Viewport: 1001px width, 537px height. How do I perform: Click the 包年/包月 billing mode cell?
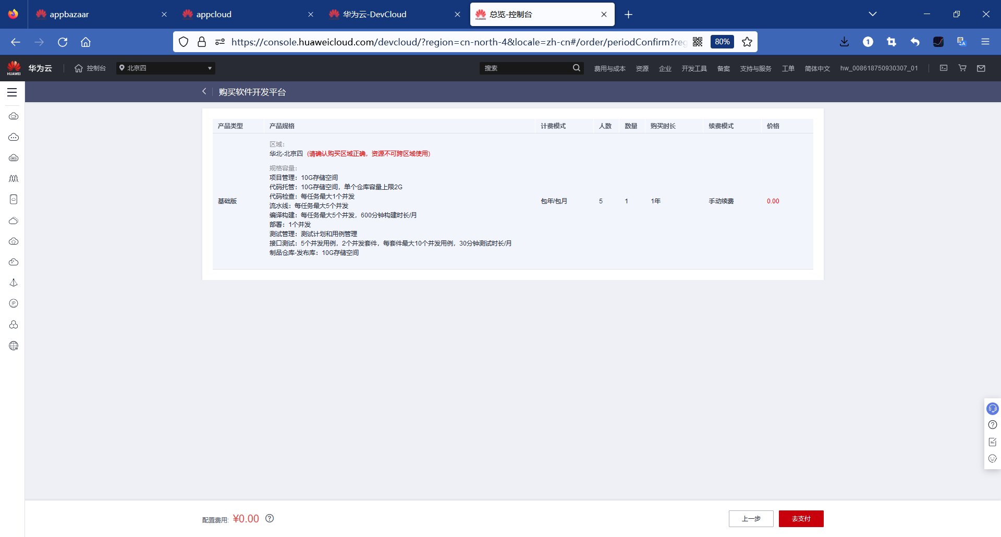[554, 201]
